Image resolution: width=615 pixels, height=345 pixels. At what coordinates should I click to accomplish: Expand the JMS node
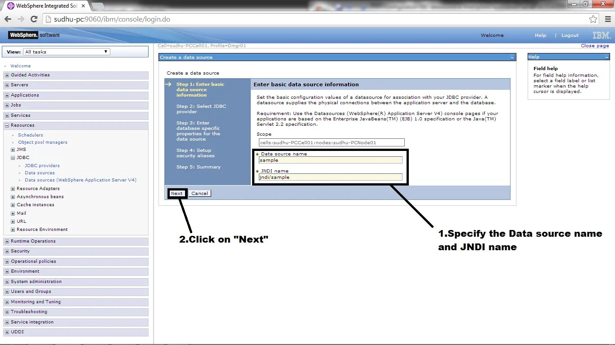[x=13, y=150]
